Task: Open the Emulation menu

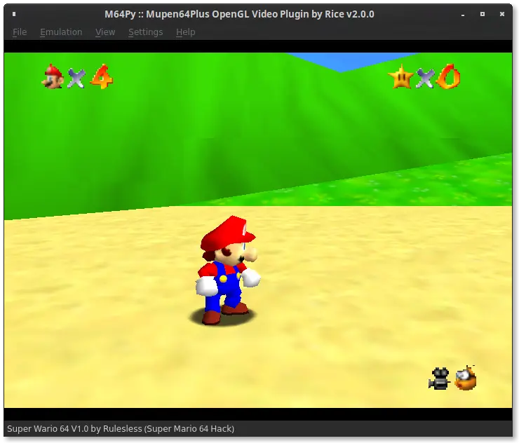Action: 61,32
